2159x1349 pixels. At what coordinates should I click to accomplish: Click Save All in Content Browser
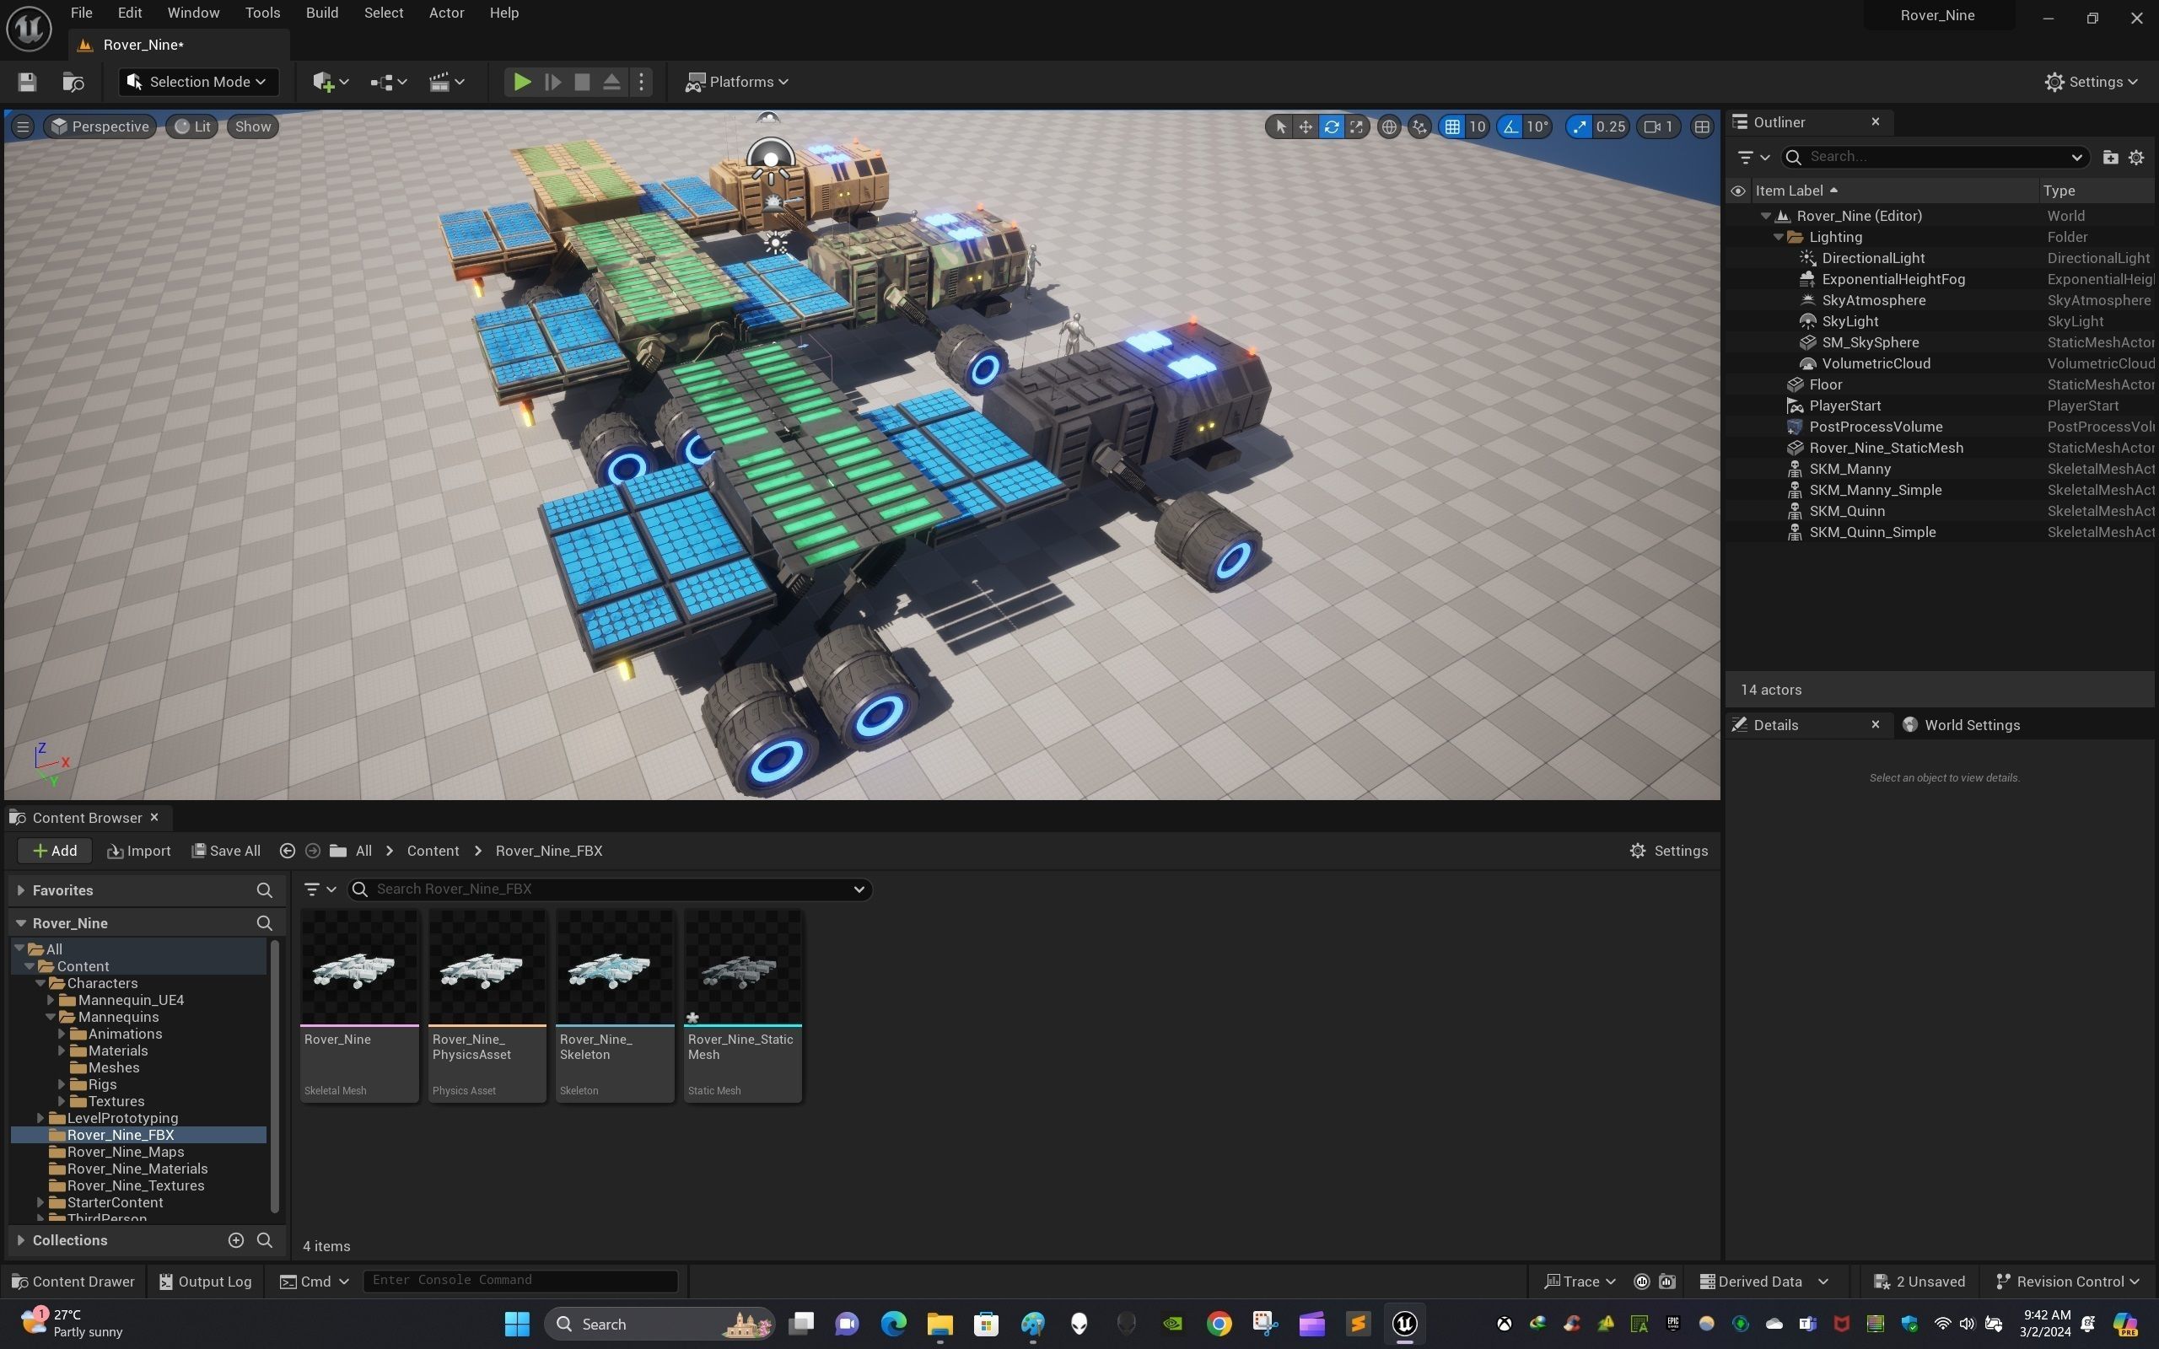[x=226, y=852]
